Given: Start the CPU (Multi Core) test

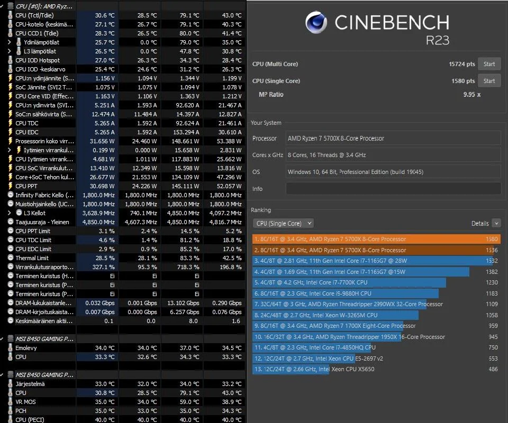Looking at the screenshot, I should [489, 64].
